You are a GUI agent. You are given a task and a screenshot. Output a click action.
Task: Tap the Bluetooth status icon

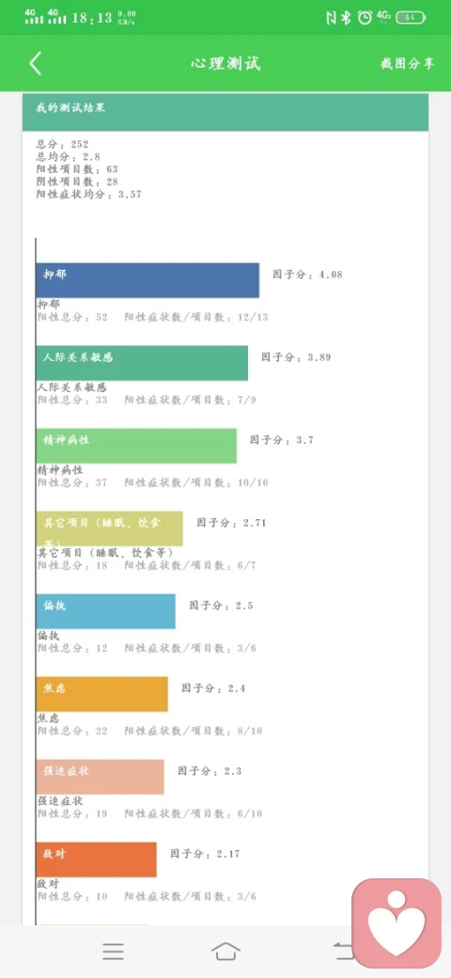347,18
